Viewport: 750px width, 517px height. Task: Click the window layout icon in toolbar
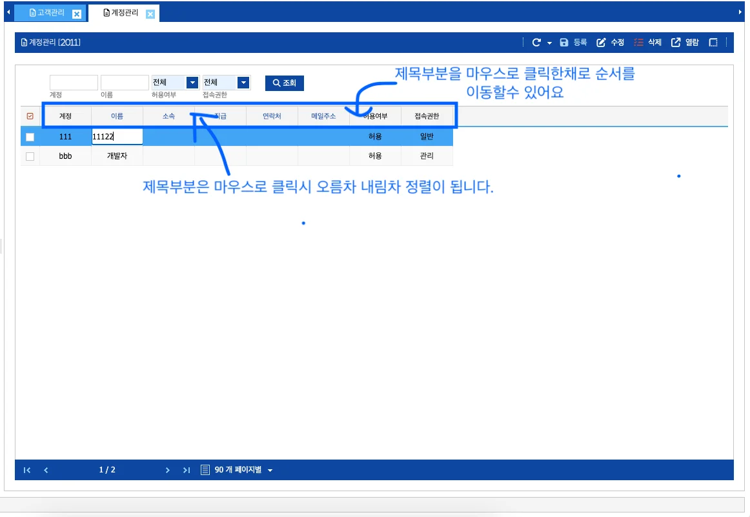(713, 43)
